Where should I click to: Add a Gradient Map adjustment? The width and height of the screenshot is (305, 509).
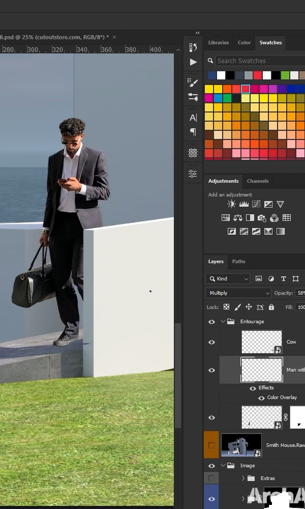pos(281,232)
